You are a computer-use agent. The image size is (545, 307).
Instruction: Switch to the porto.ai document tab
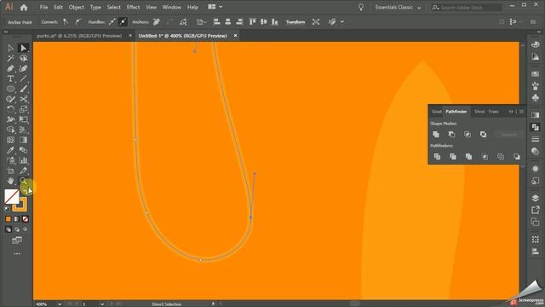(79, 36)
